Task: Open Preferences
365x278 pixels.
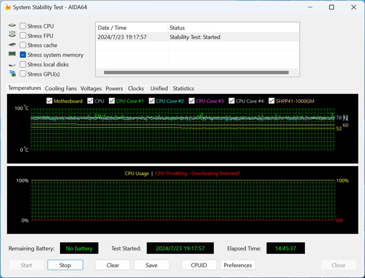Action: 238,265
